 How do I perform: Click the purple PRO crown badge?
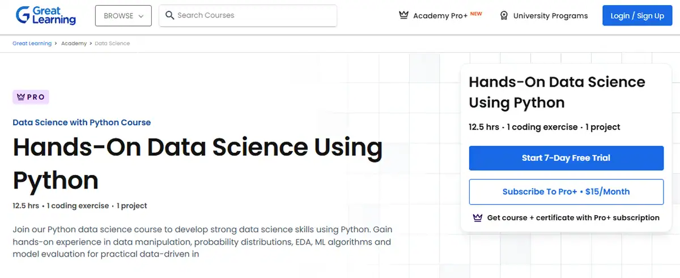31,97
